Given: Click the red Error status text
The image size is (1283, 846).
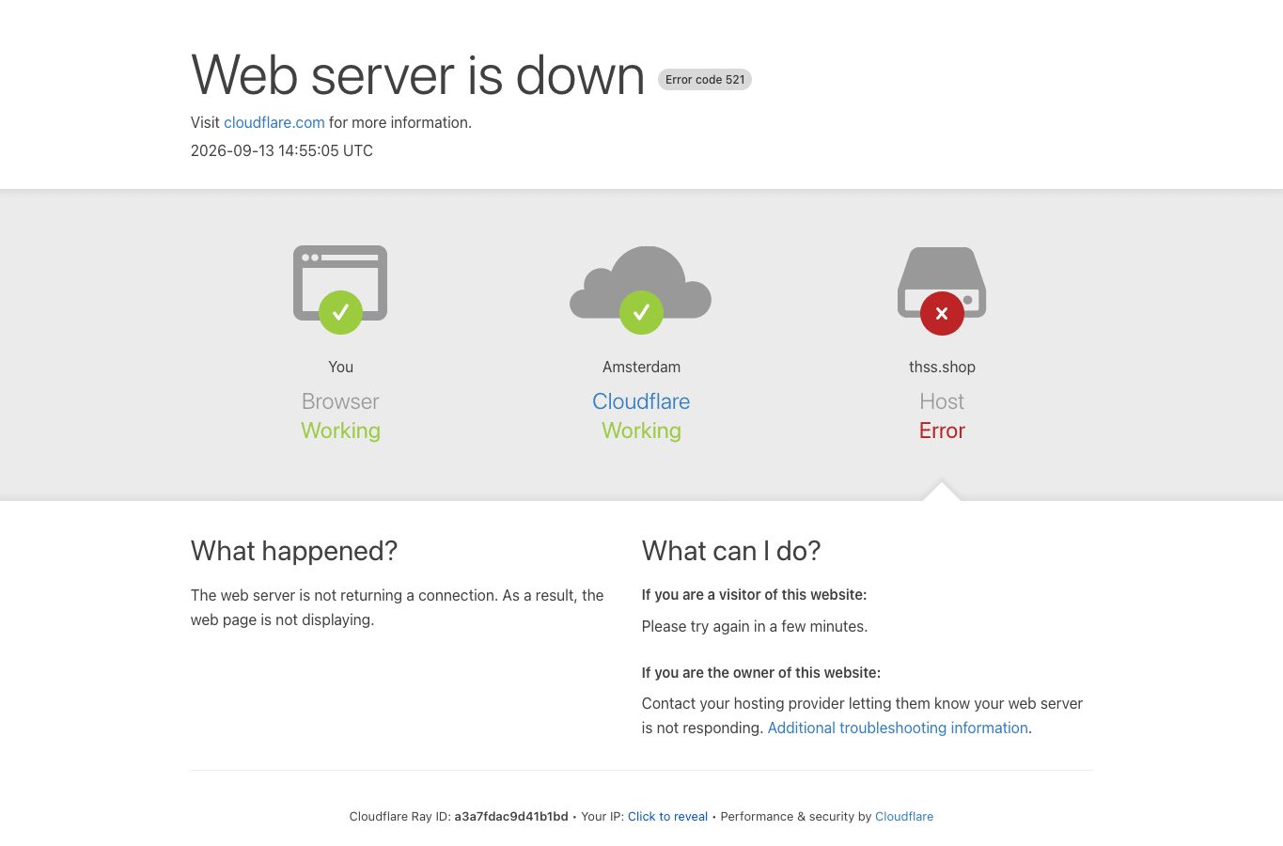Looking at the screenshot, I should tap(942, 431).
